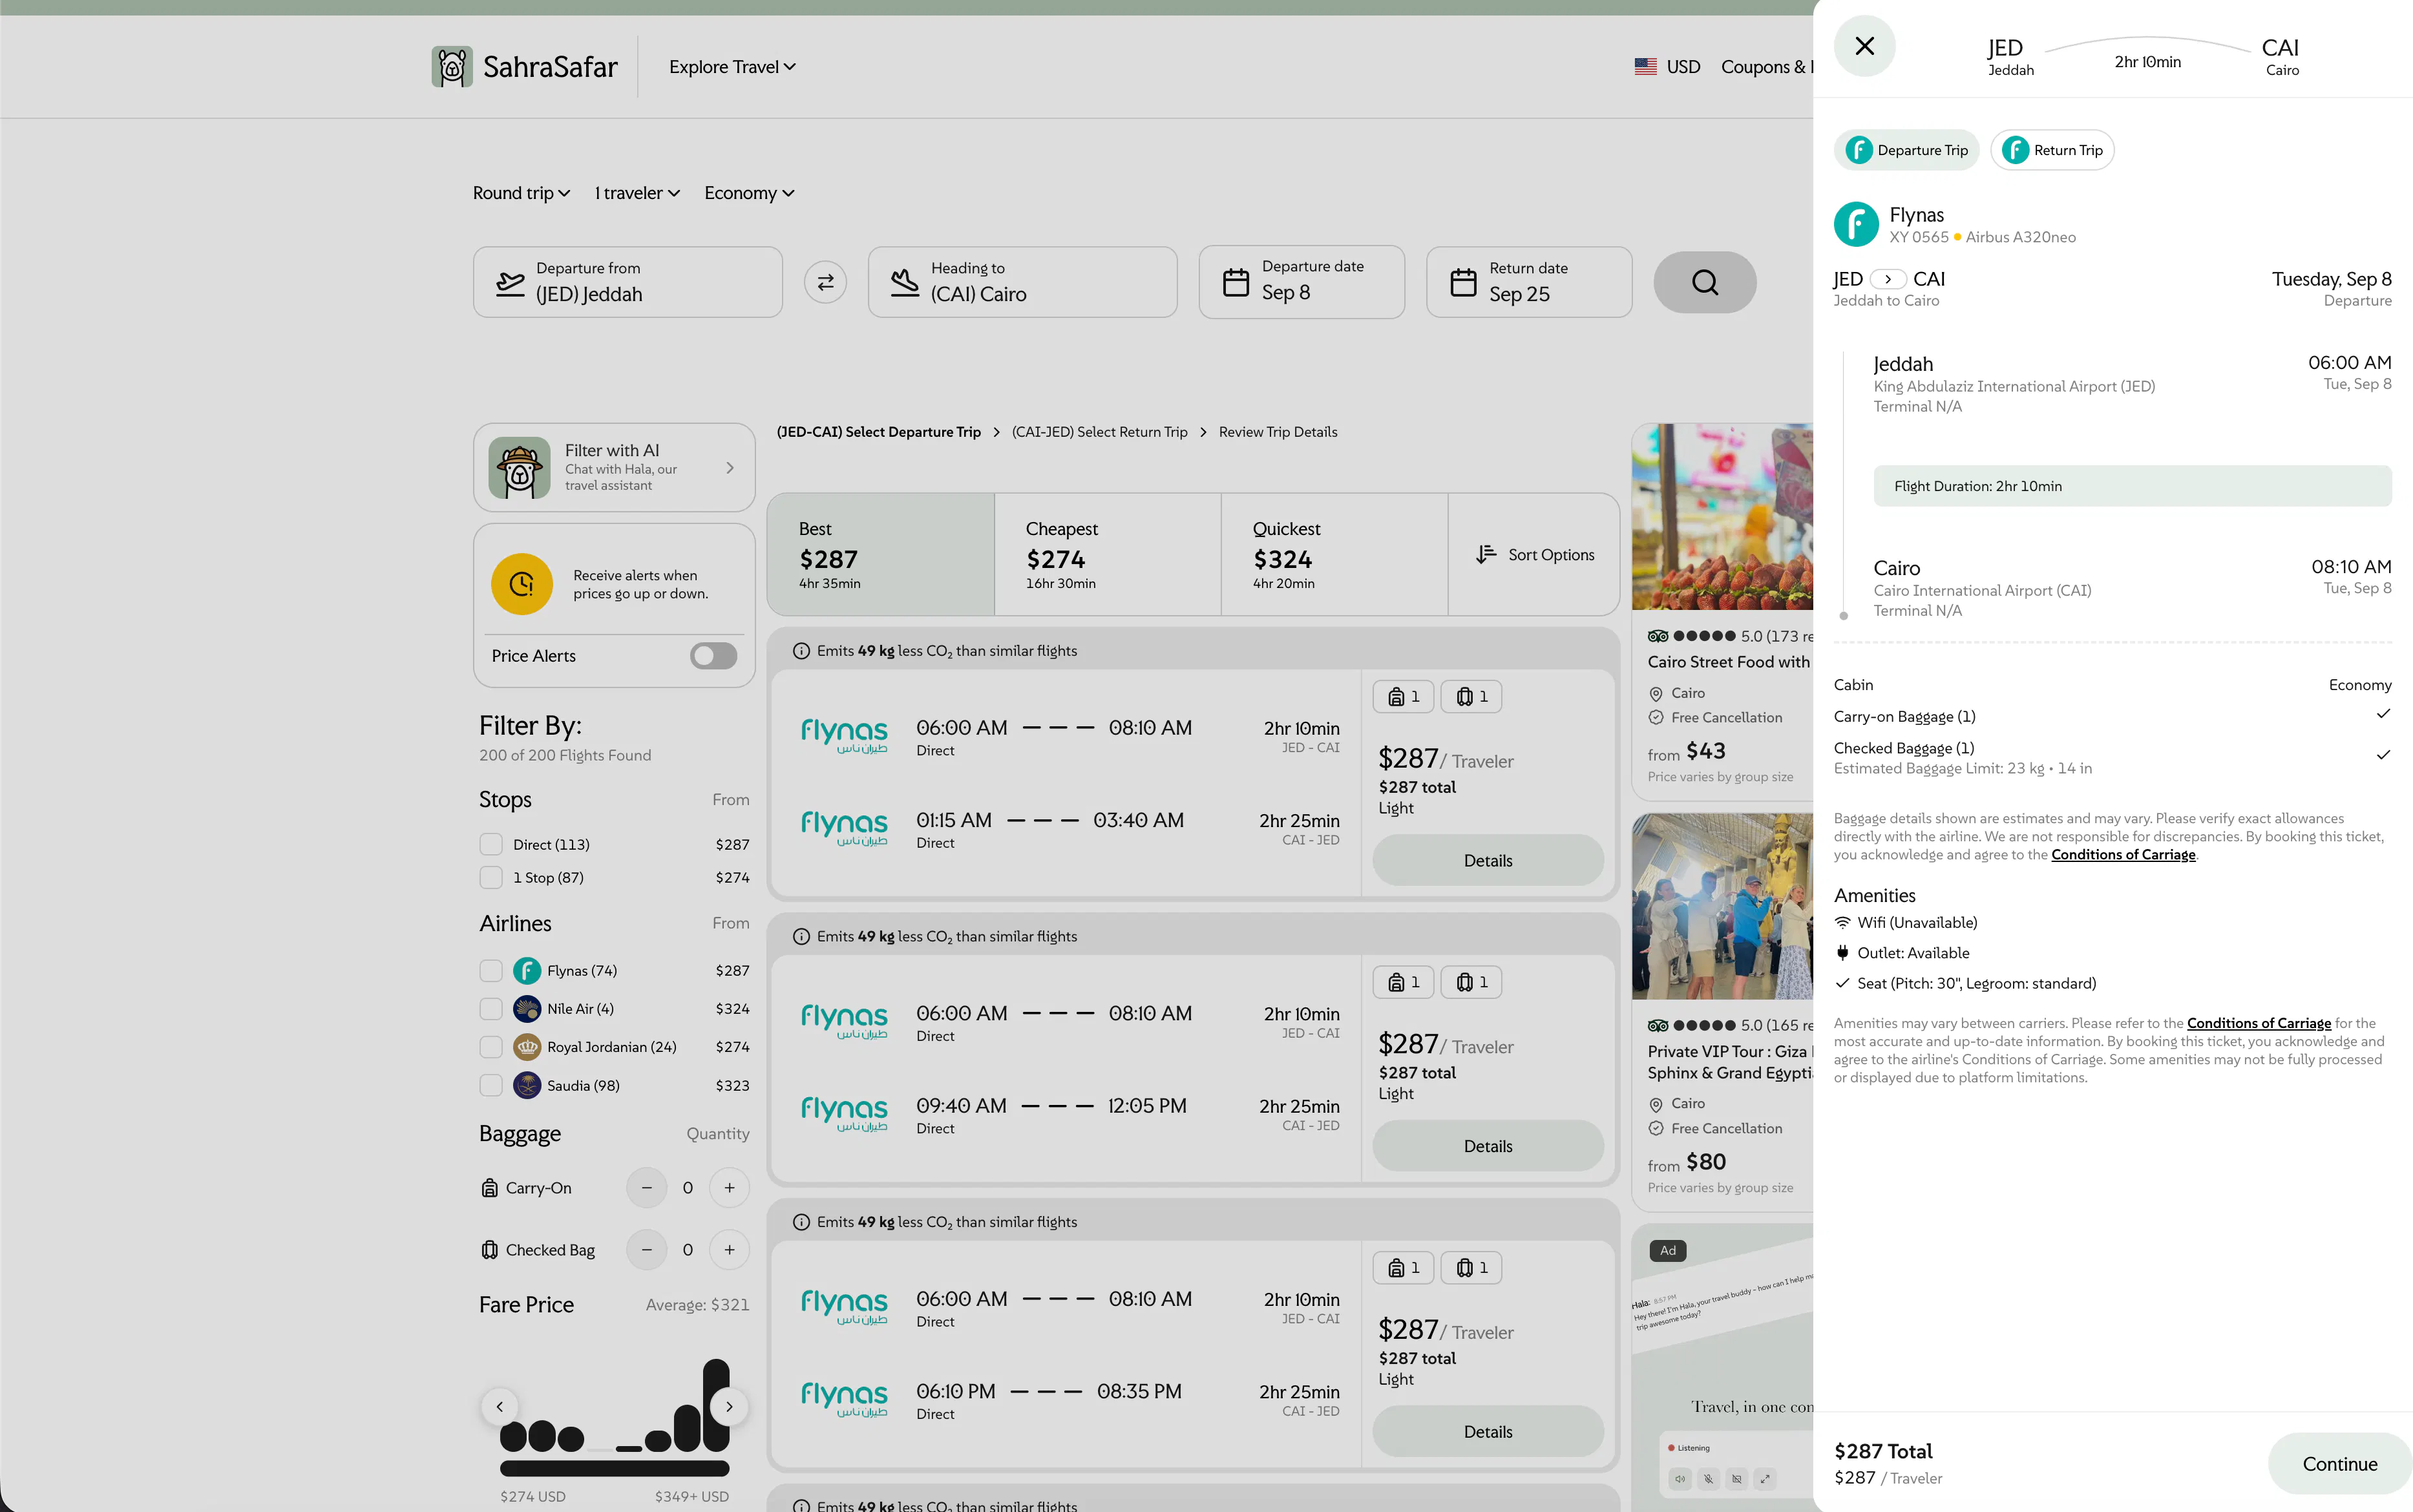Image resolution: width=2413 pixels, height=1512 pixels.
Task: Click the Flynas teal logo in Airlines filter
Action: click(527, 971)
